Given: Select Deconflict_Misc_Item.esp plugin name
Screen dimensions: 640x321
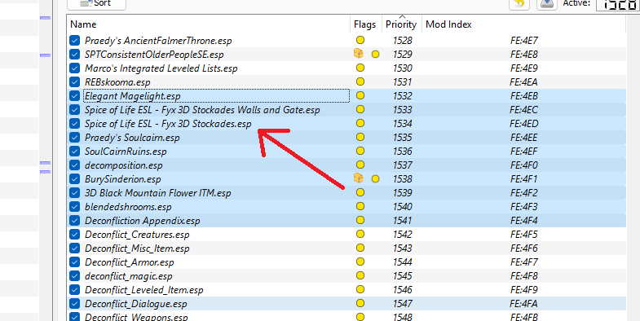Looking at the screenshot, I should pos(137,248).
